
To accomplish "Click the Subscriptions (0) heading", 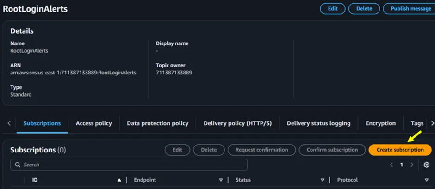I will coord(38,150).
